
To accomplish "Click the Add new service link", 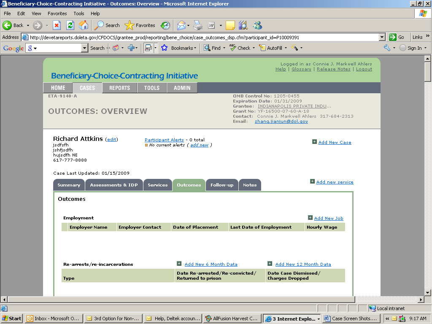I will point(335,182).
